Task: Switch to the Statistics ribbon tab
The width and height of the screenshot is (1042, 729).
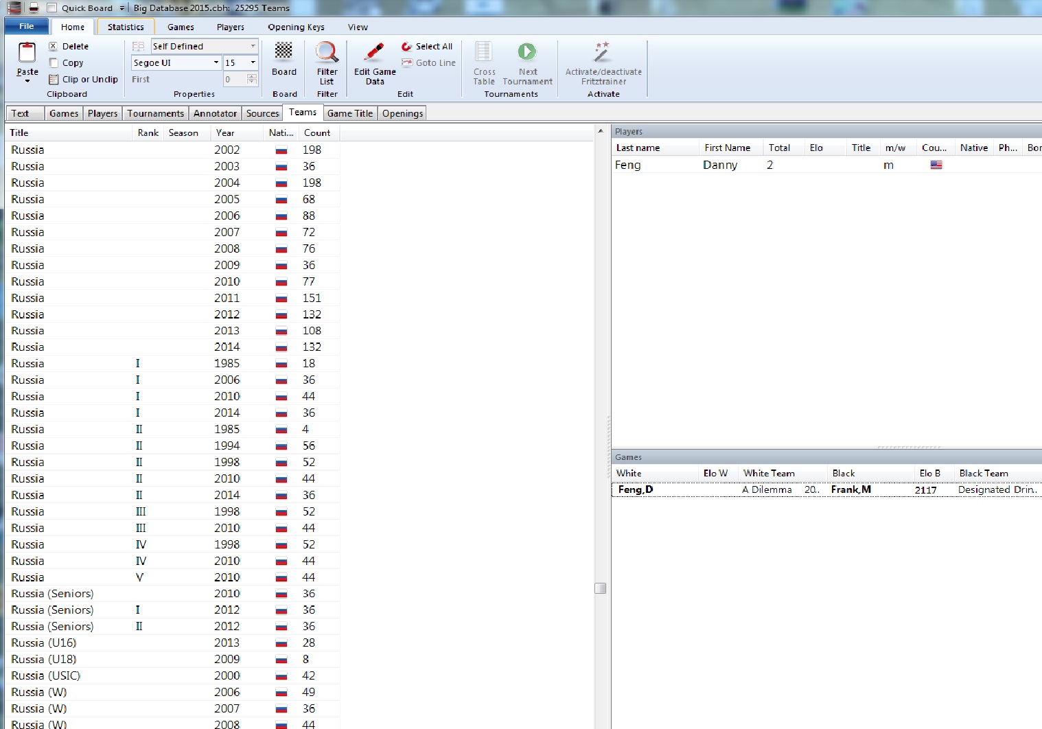Action: point(126,27)
